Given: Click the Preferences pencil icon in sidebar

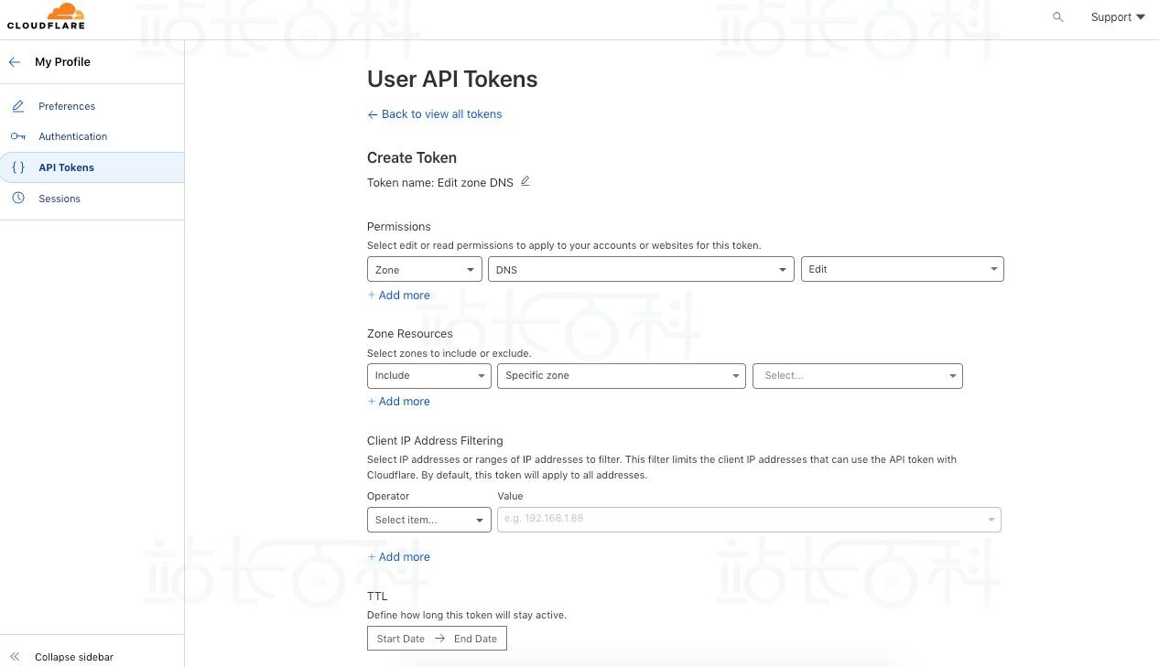Looking at the screenshot, I should pyautogui.click(x=18, y=106).
